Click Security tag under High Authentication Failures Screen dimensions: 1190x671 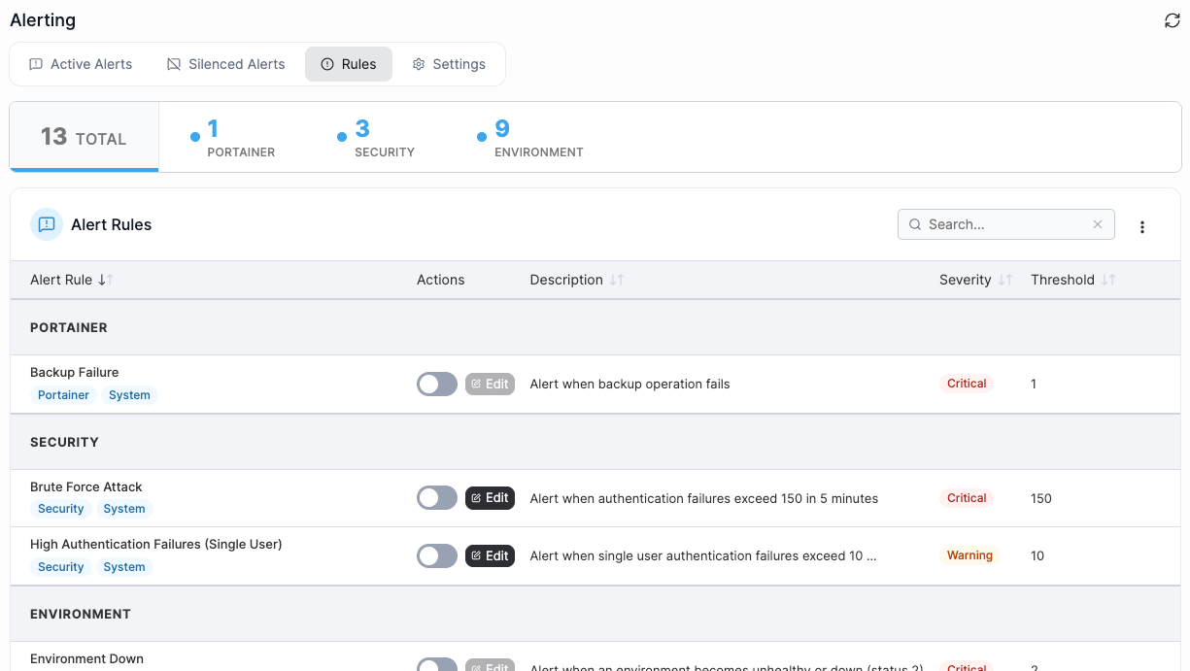(61, 567)
